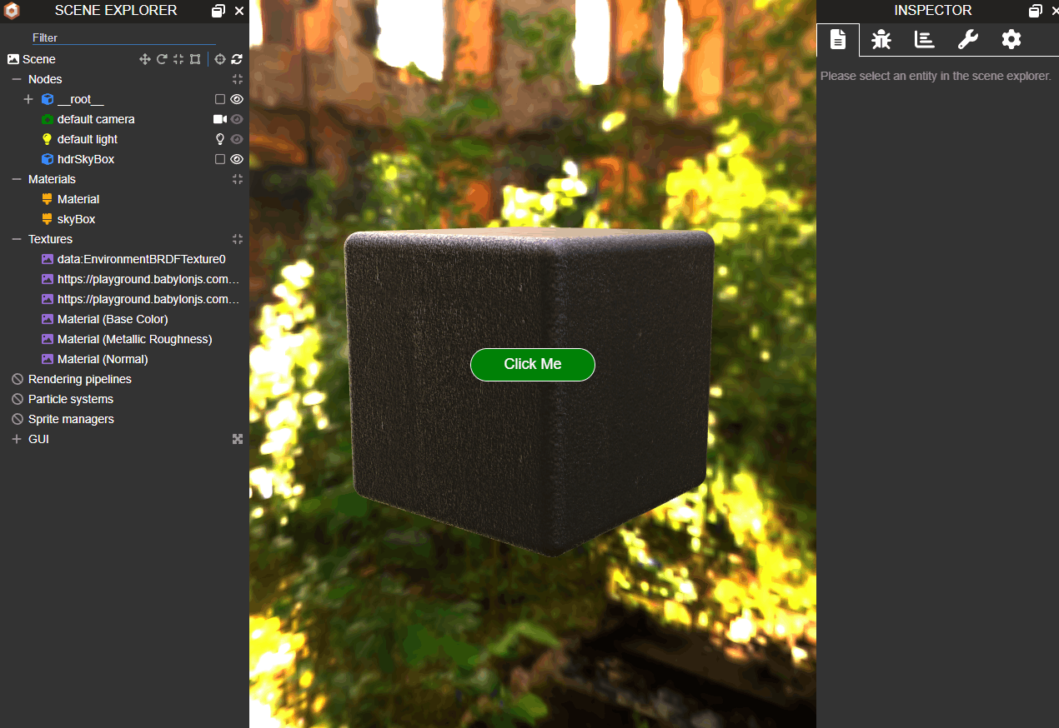Image resolution: width=1059 pixels, height=728 pixels.
Task: Open the Properties tab in Inspector
Action: (x=838, y=39)
